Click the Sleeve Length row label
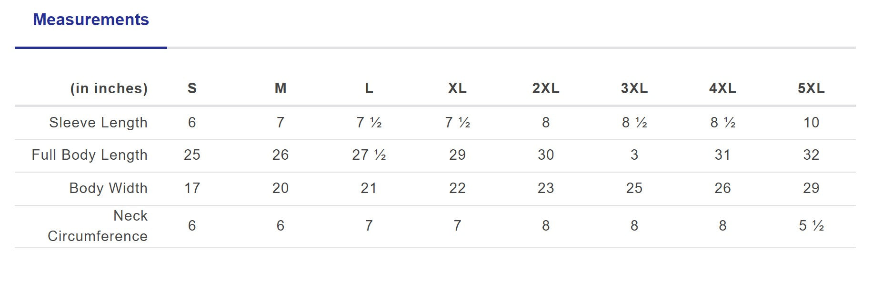This screenshot has height=290, width=882. coord(98,123)
